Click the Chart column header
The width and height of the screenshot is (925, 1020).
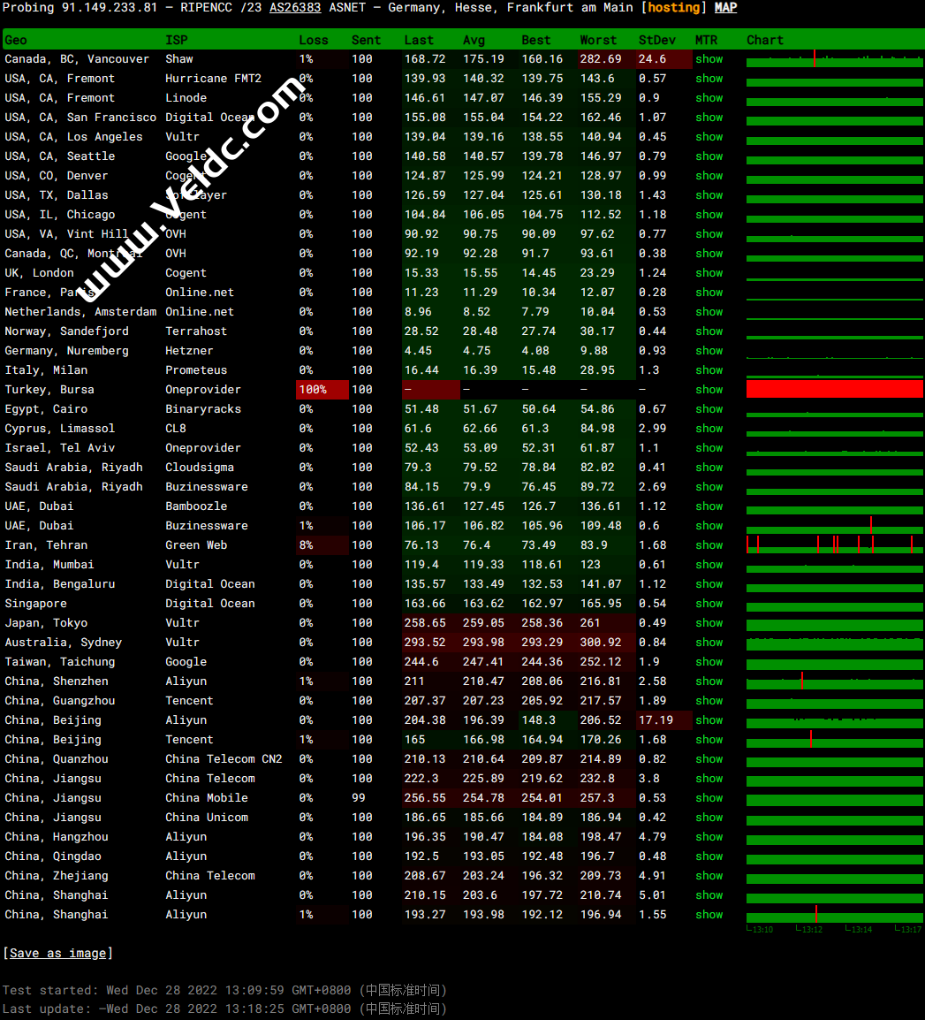tap(765, 41)
